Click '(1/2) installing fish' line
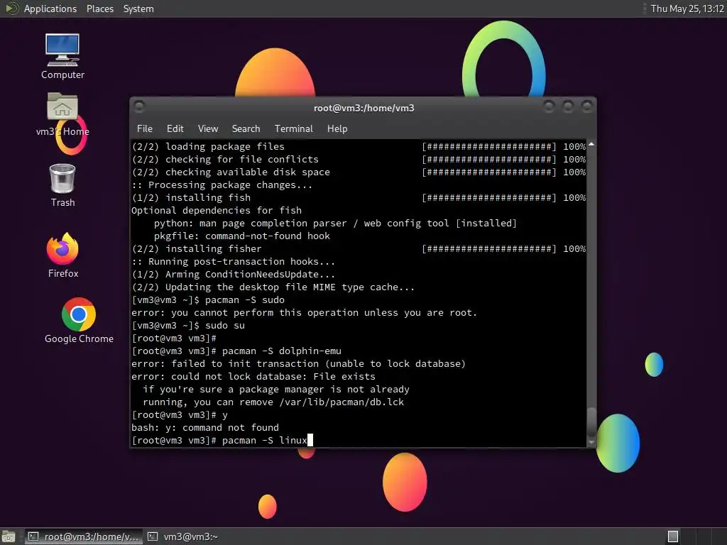The width and height of the screenshot is (727, 545). [359, 197]
